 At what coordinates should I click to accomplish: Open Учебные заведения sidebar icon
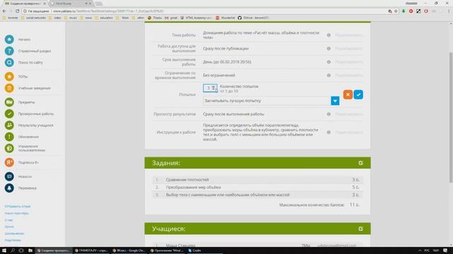tap(9, 88)
